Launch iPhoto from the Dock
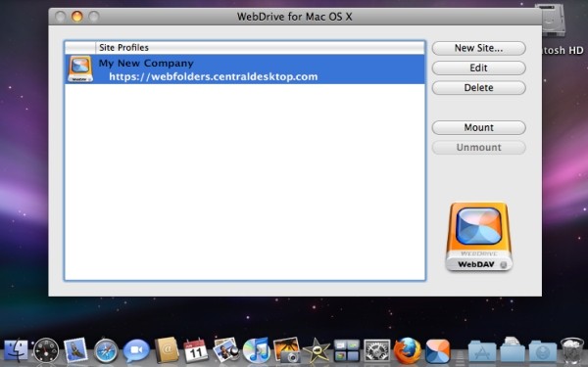Viewport: 588px width, 367px height. [287, 350]
